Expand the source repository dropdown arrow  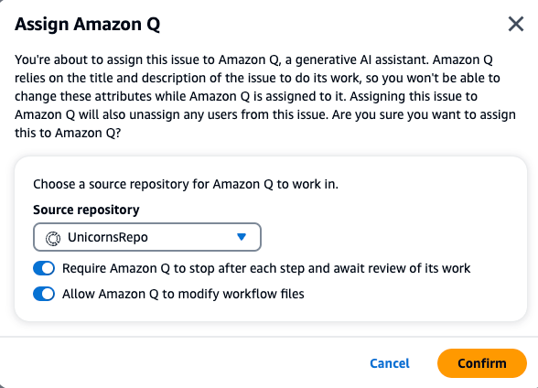242,237
